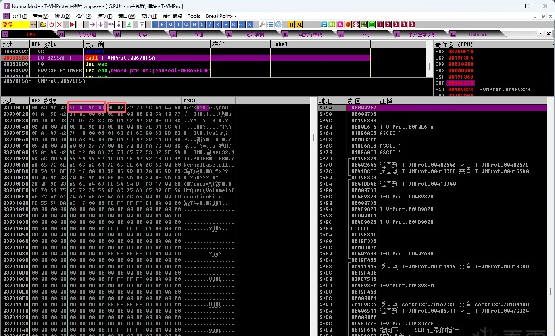Click the Run (red play) toolbar icon
The width and height of the screenshot is (555, 336).
pyautogui.click(x=72, y=25)
